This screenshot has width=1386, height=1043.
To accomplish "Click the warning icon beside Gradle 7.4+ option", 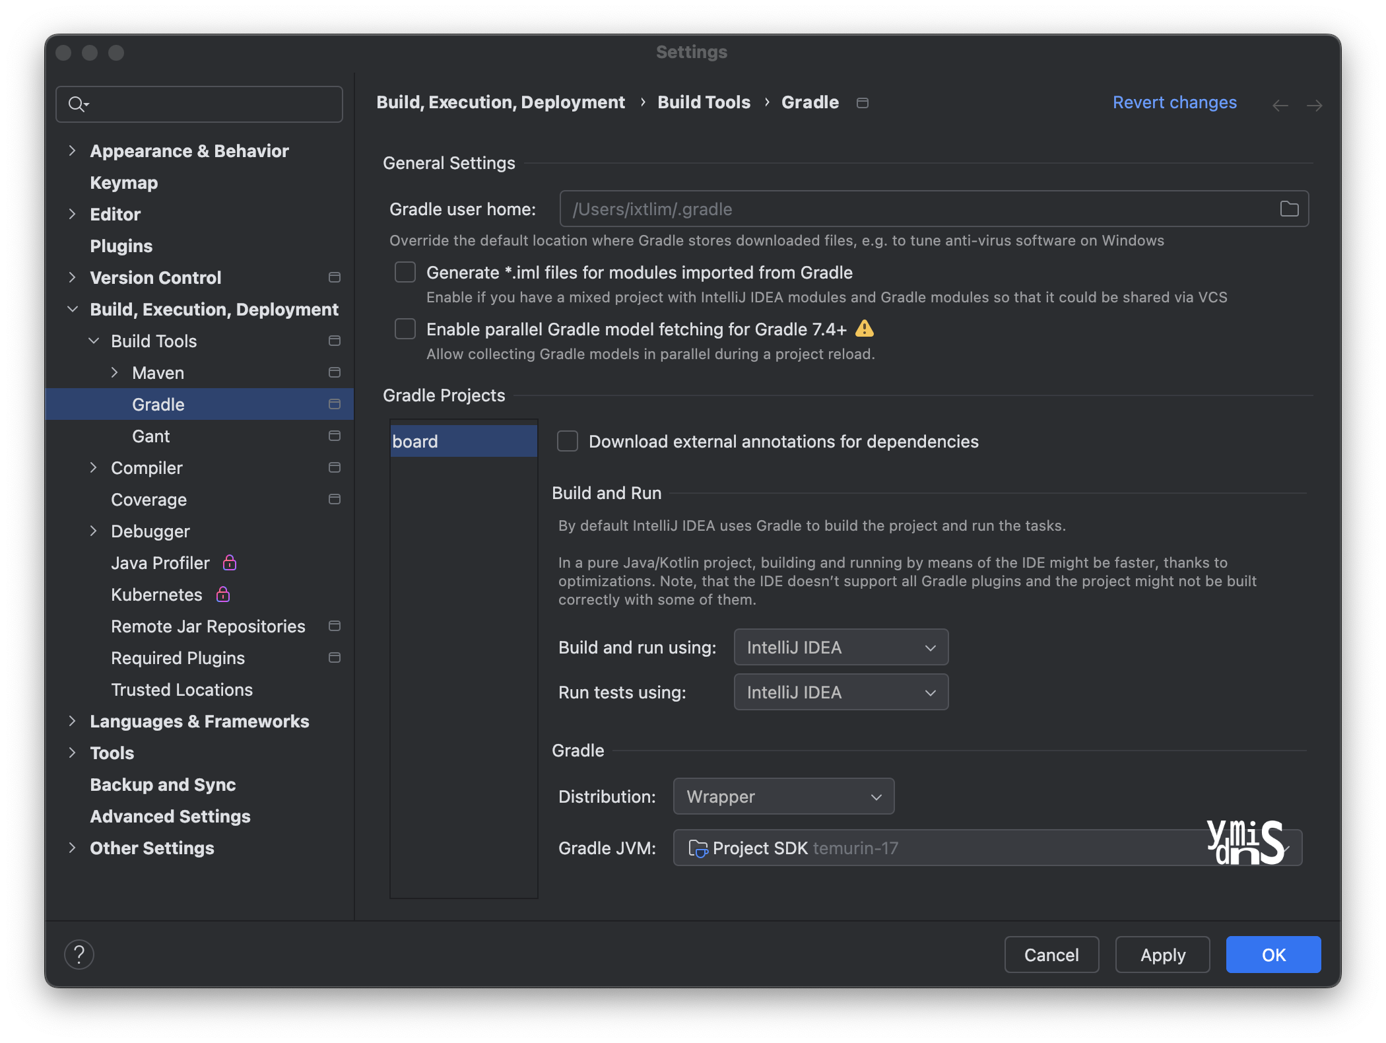I will (x=865, y=329).
